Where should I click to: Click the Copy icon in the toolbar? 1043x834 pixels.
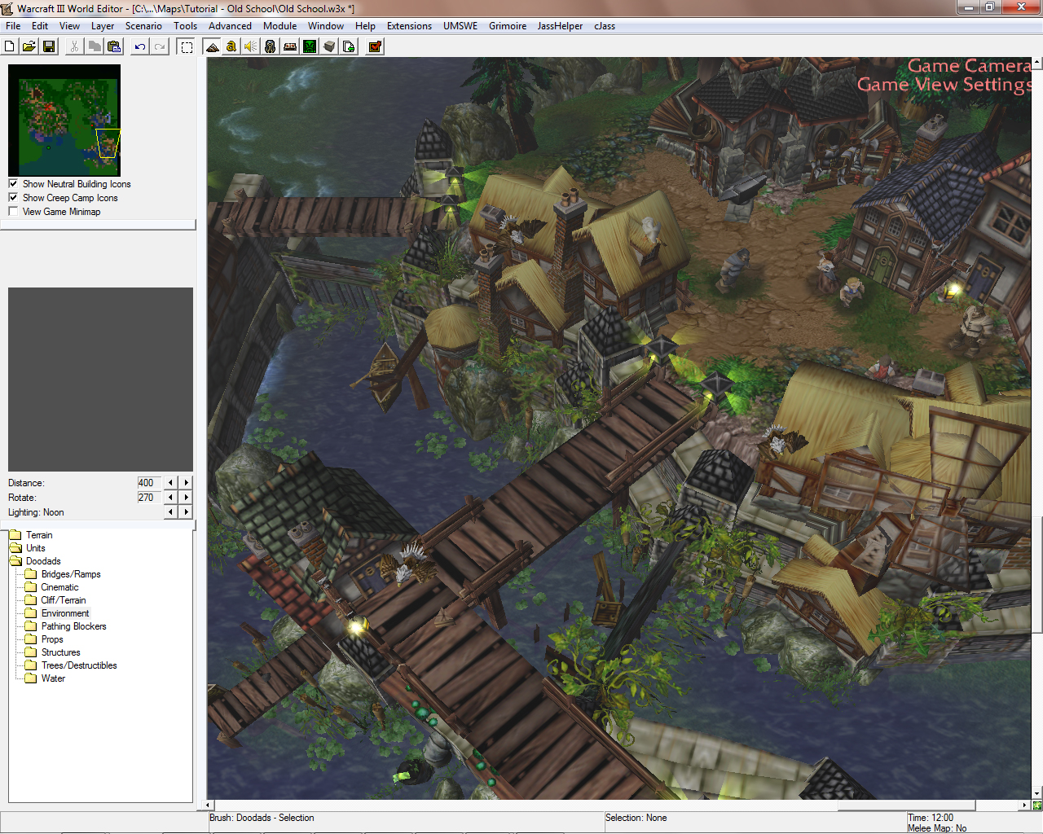pos(95,46)
